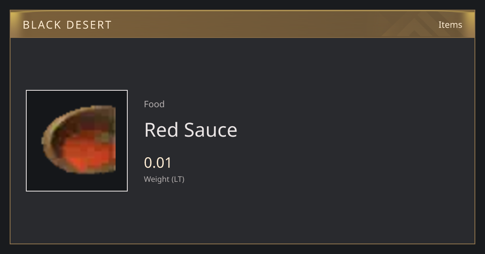
Task: Click the Red Sauce item icon
Action: pyautogui.click(x=77, y=141)
